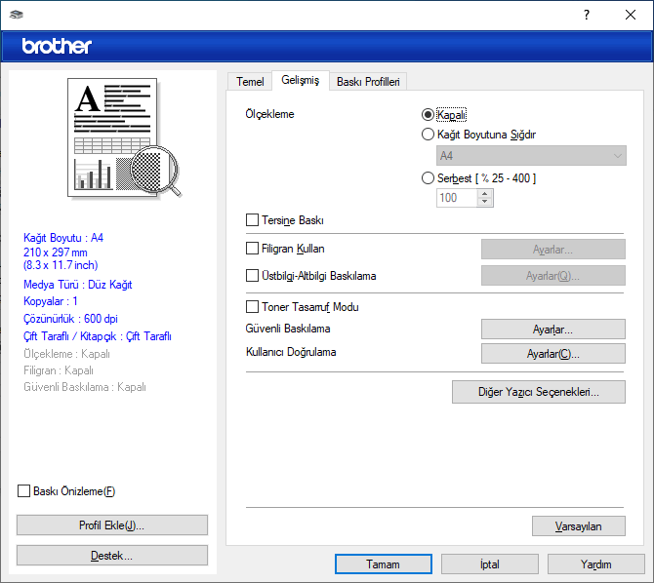Click Kopyalar : 1 summary link
The width and height of the screenshot is (654, 583).
click(x=51, y=301)
